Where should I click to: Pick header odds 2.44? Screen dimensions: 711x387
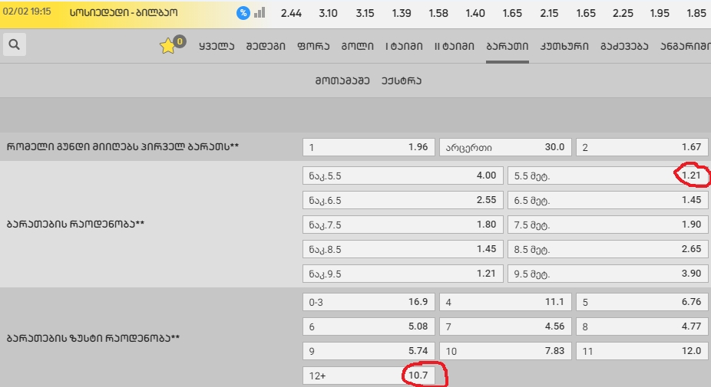pyautogui.click(x=291, y=13)
